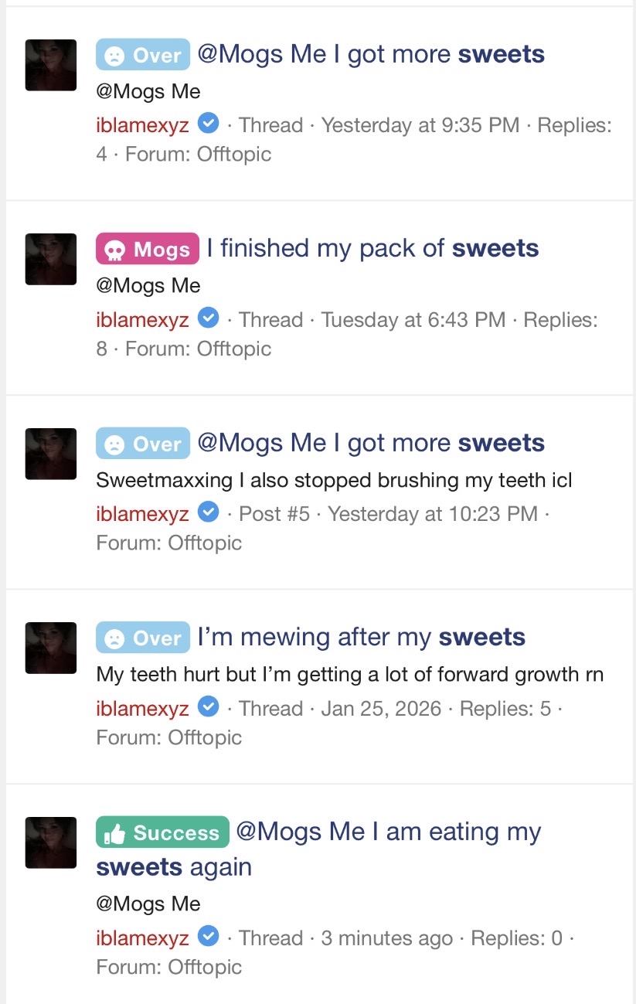Click avatar of first '@Mogs Me I got more sweets' thread
Viewport: 636px width, 1004px height.
51,65
